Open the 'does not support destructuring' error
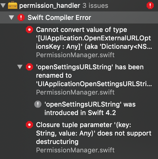This screenshot has width=158, height=159. [x=94, y=133]
